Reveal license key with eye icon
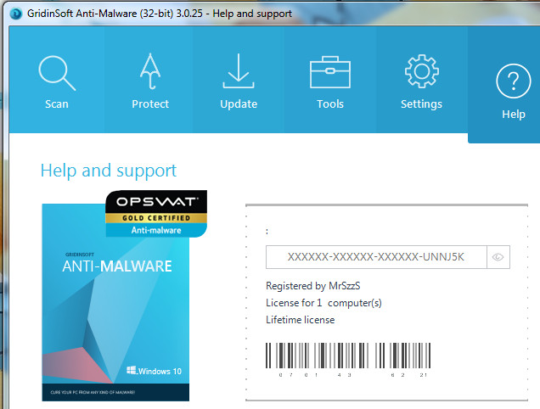This screenshot has width=540, height=409. click(498, 257)
